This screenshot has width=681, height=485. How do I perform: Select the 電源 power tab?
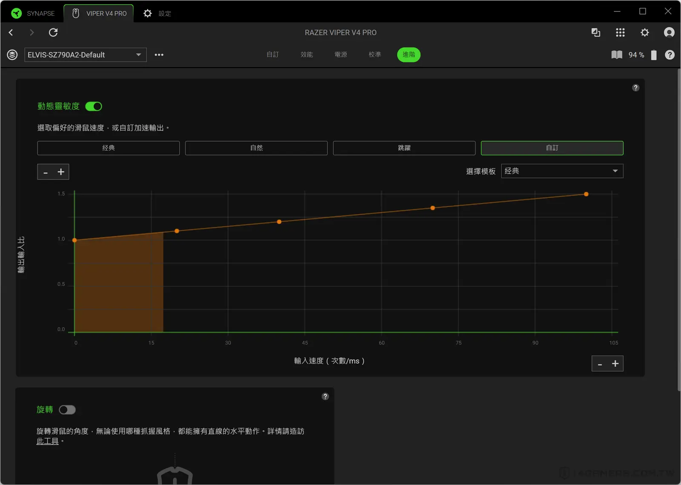pyautogui.click(x=340, y=54)
